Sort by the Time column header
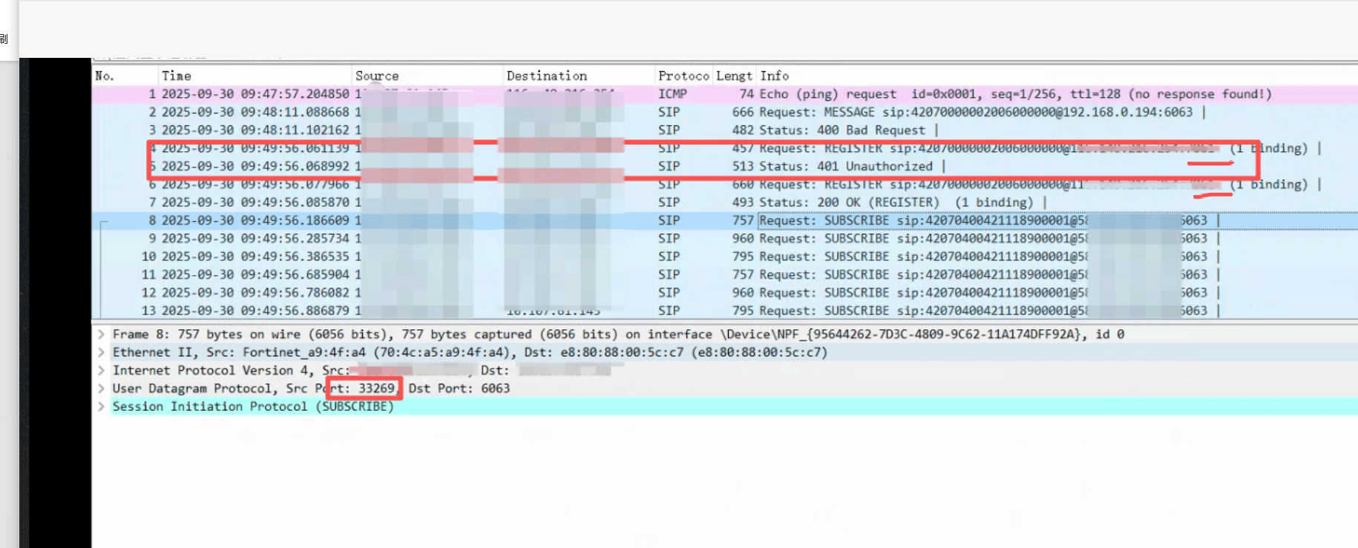This screenshot has width=1358, height=548. point(177,76)
